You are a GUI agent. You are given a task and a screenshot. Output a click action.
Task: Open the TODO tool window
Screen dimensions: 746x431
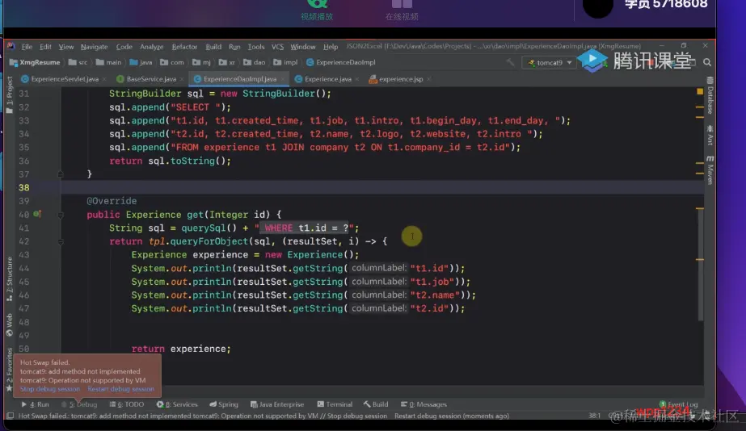(x=127, y=404)
